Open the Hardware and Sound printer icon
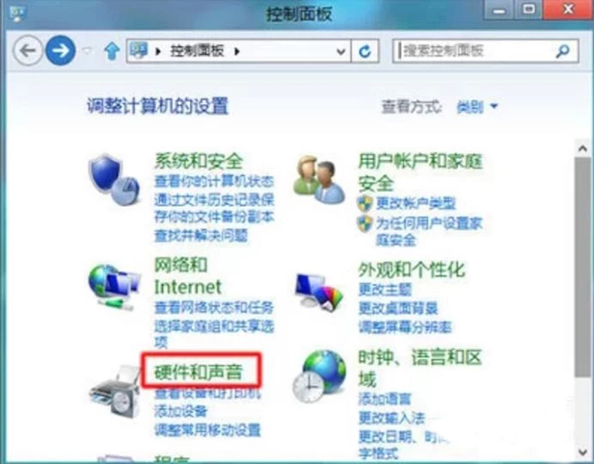594x464 pixels. click(x=115, y=391)
